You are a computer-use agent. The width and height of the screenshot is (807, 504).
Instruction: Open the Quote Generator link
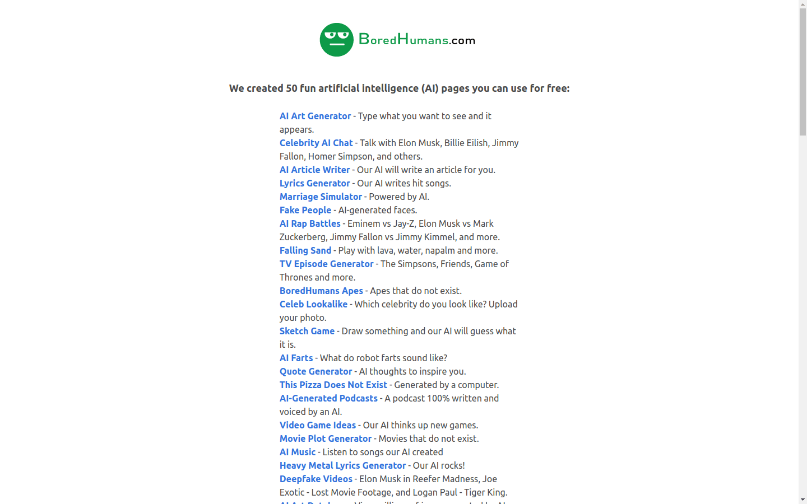click(x=316, y=371)
